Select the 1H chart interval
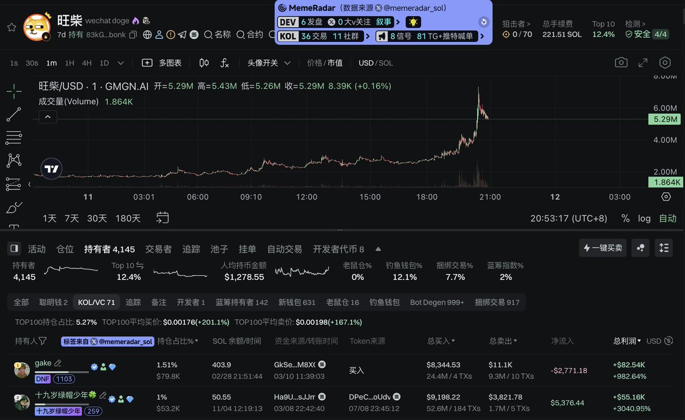The height and width of the screenshot is (420, 685). coord(69,63)
